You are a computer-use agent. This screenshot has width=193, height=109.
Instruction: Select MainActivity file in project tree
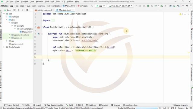[x=26, y=32]
